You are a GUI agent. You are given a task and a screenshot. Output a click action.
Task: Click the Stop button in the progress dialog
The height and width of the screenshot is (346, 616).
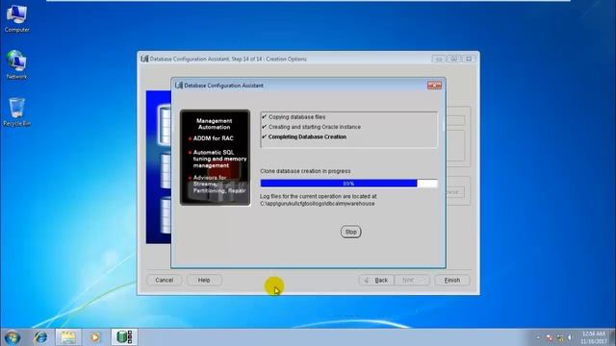pyautogui.click(x=350, y=232)
